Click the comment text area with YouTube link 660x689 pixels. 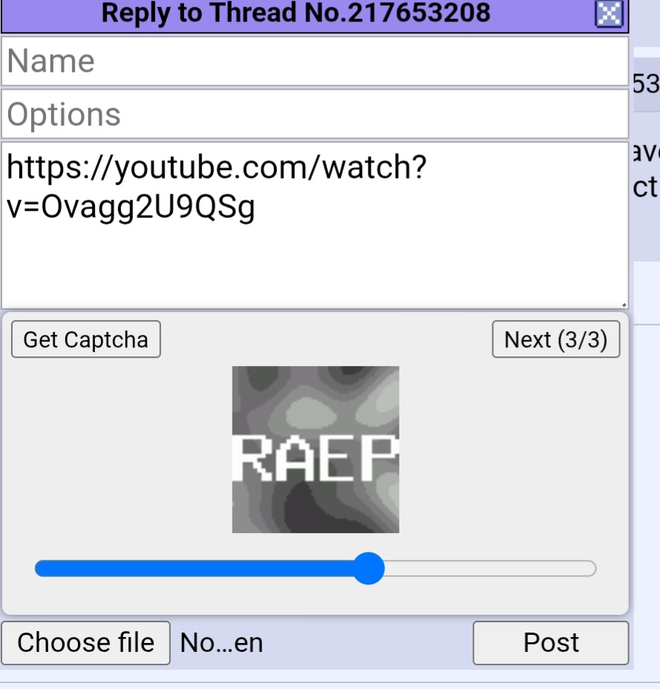coord(315,226)
